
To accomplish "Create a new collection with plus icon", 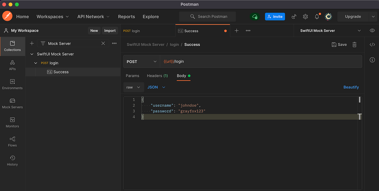I will coord(32,43).
